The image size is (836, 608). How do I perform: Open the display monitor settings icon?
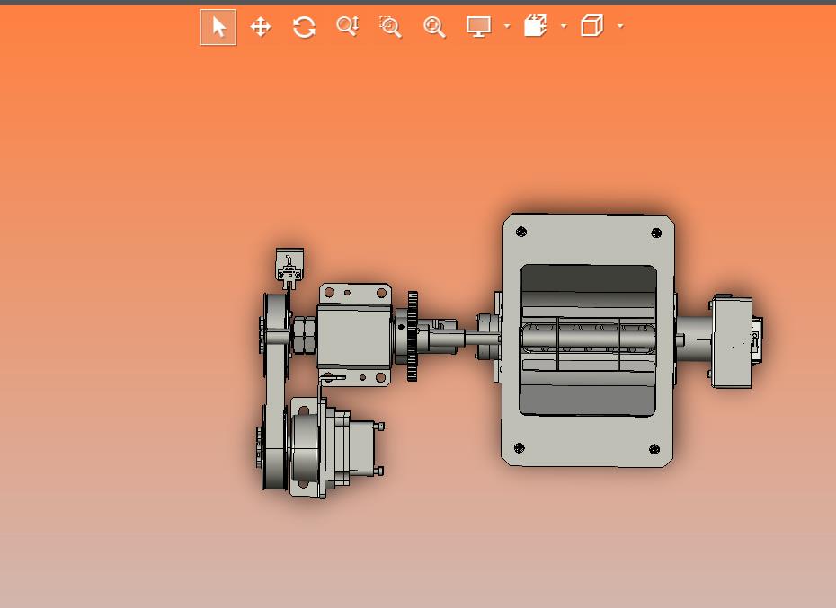click(478, 26)
